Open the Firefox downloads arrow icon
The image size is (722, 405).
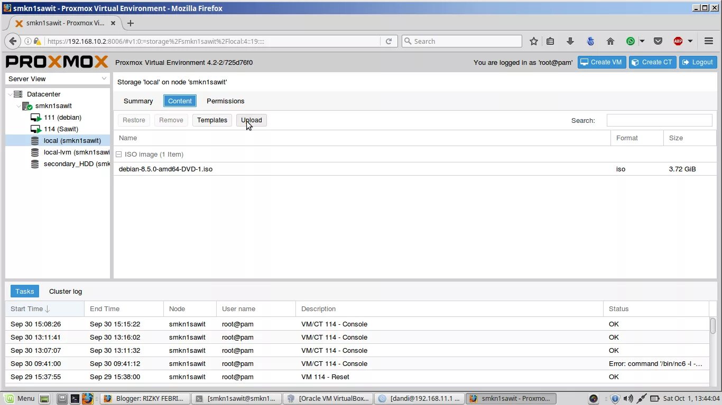pos(570,41)
